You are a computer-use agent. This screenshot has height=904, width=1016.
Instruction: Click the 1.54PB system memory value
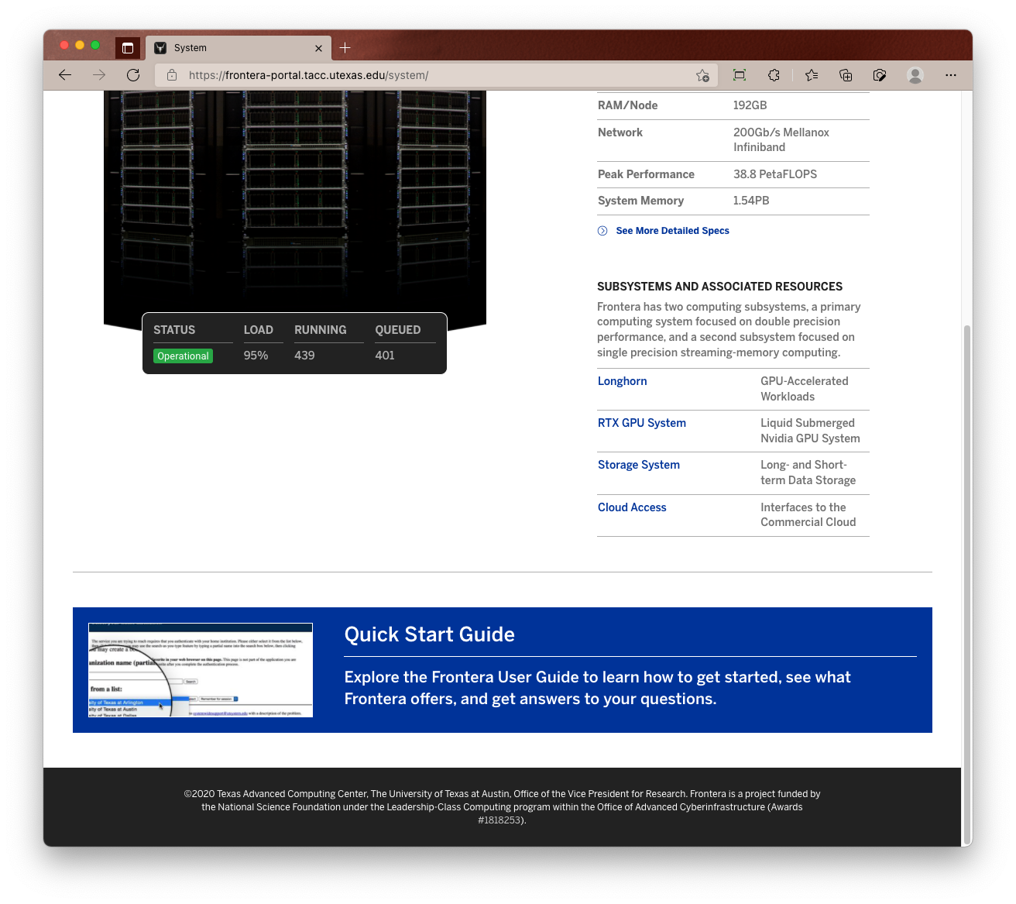tap(751, 201)
